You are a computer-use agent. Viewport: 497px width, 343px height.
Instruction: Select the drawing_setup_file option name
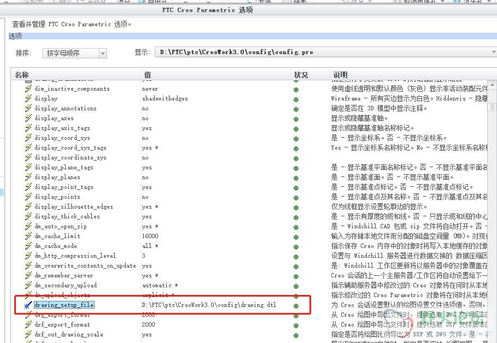point(64,305)
